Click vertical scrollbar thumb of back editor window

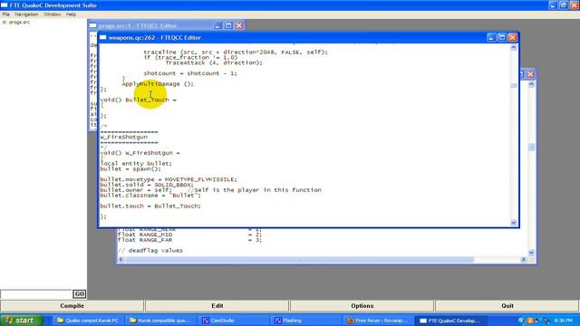coord(531,147)
